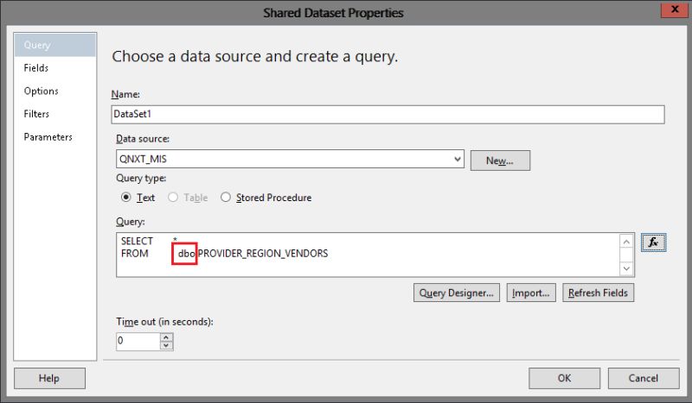Select the Table query type
The width and height of the screenshot is (692, 403).
(188, 198)
